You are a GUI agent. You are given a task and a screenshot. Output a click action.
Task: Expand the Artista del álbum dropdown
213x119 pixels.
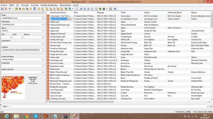coord(42,59)
